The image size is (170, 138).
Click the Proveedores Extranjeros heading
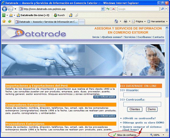pos(25,124)
